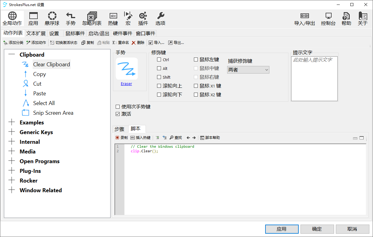Screen dimensions: 373x237
Task: Click the 导出... export toolbar button
Action: pos(176,43)
